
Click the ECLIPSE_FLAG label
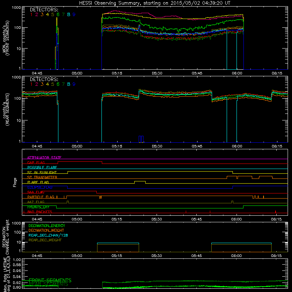click(40, 187)
